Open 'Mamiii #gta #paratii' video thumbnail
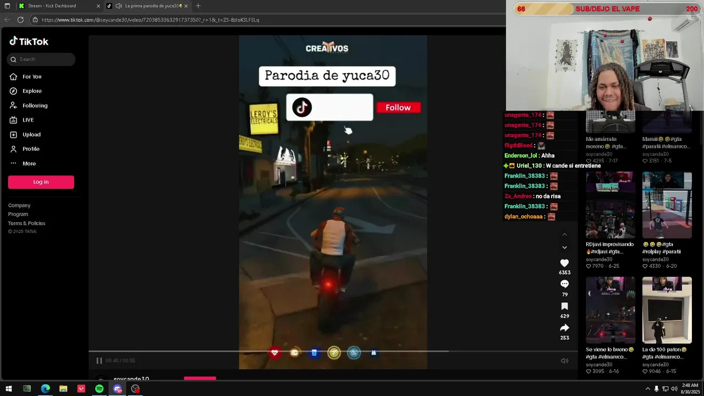 pyautogui.click(x=667, y=122)
